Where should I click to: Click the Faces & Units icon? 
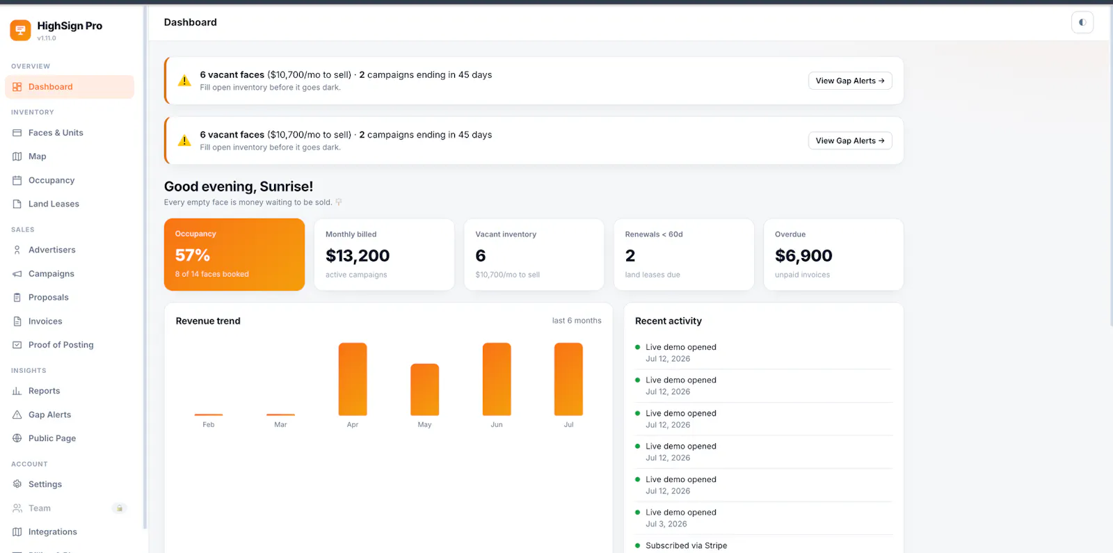pyautogui.click(x=17, y=133)
